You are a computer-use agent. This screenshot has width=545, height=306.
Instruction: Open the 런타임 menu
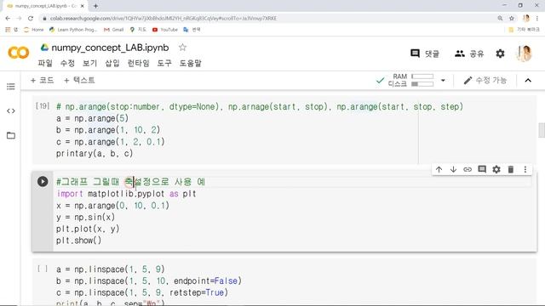point(138,63)
